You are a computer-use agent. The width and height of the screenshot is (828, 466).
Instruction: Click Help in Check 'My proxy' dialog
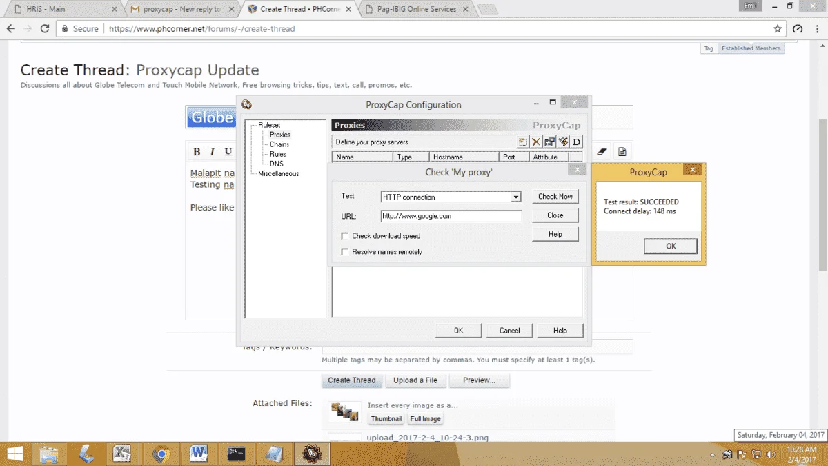555,234
